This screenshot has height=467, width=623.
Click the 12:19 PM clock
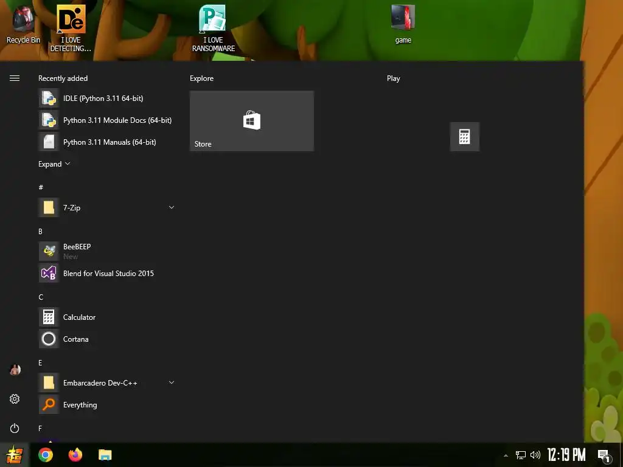point(566,455)
